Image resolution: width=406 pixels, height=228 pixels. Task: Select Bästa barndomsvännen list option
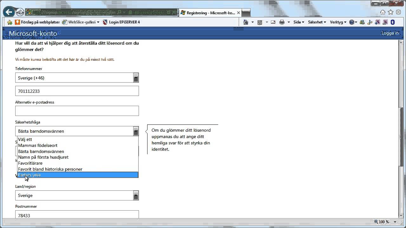point(78,151)
